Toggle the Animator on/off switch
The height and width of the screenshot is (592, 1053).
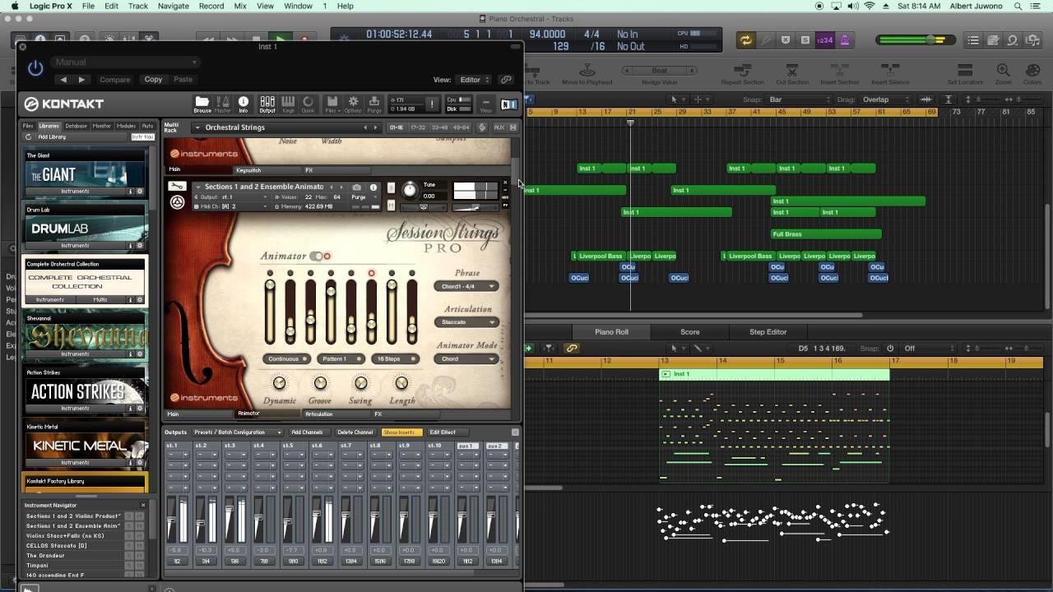(x=319, y=257)
